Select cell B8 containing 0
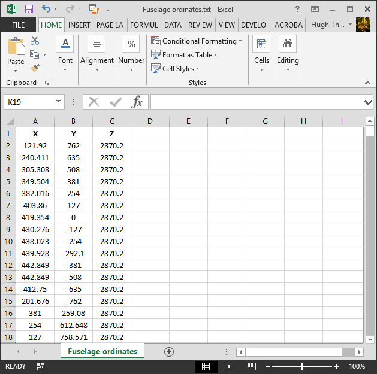Screen dimensions: 377x374 coord(73,217)
